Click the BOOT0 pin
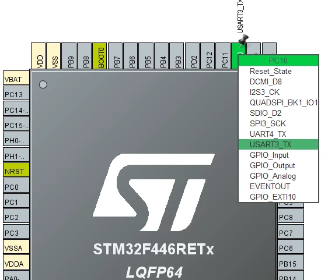 [100, 56]
